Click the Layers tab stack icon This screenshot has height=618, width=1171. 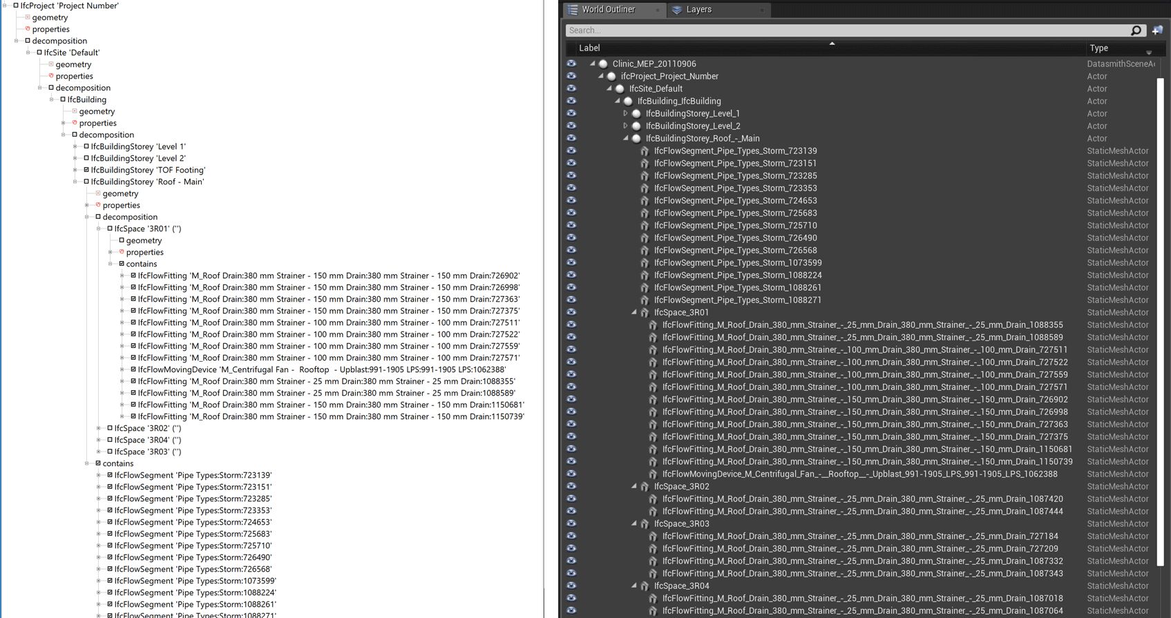click(677, 10)
